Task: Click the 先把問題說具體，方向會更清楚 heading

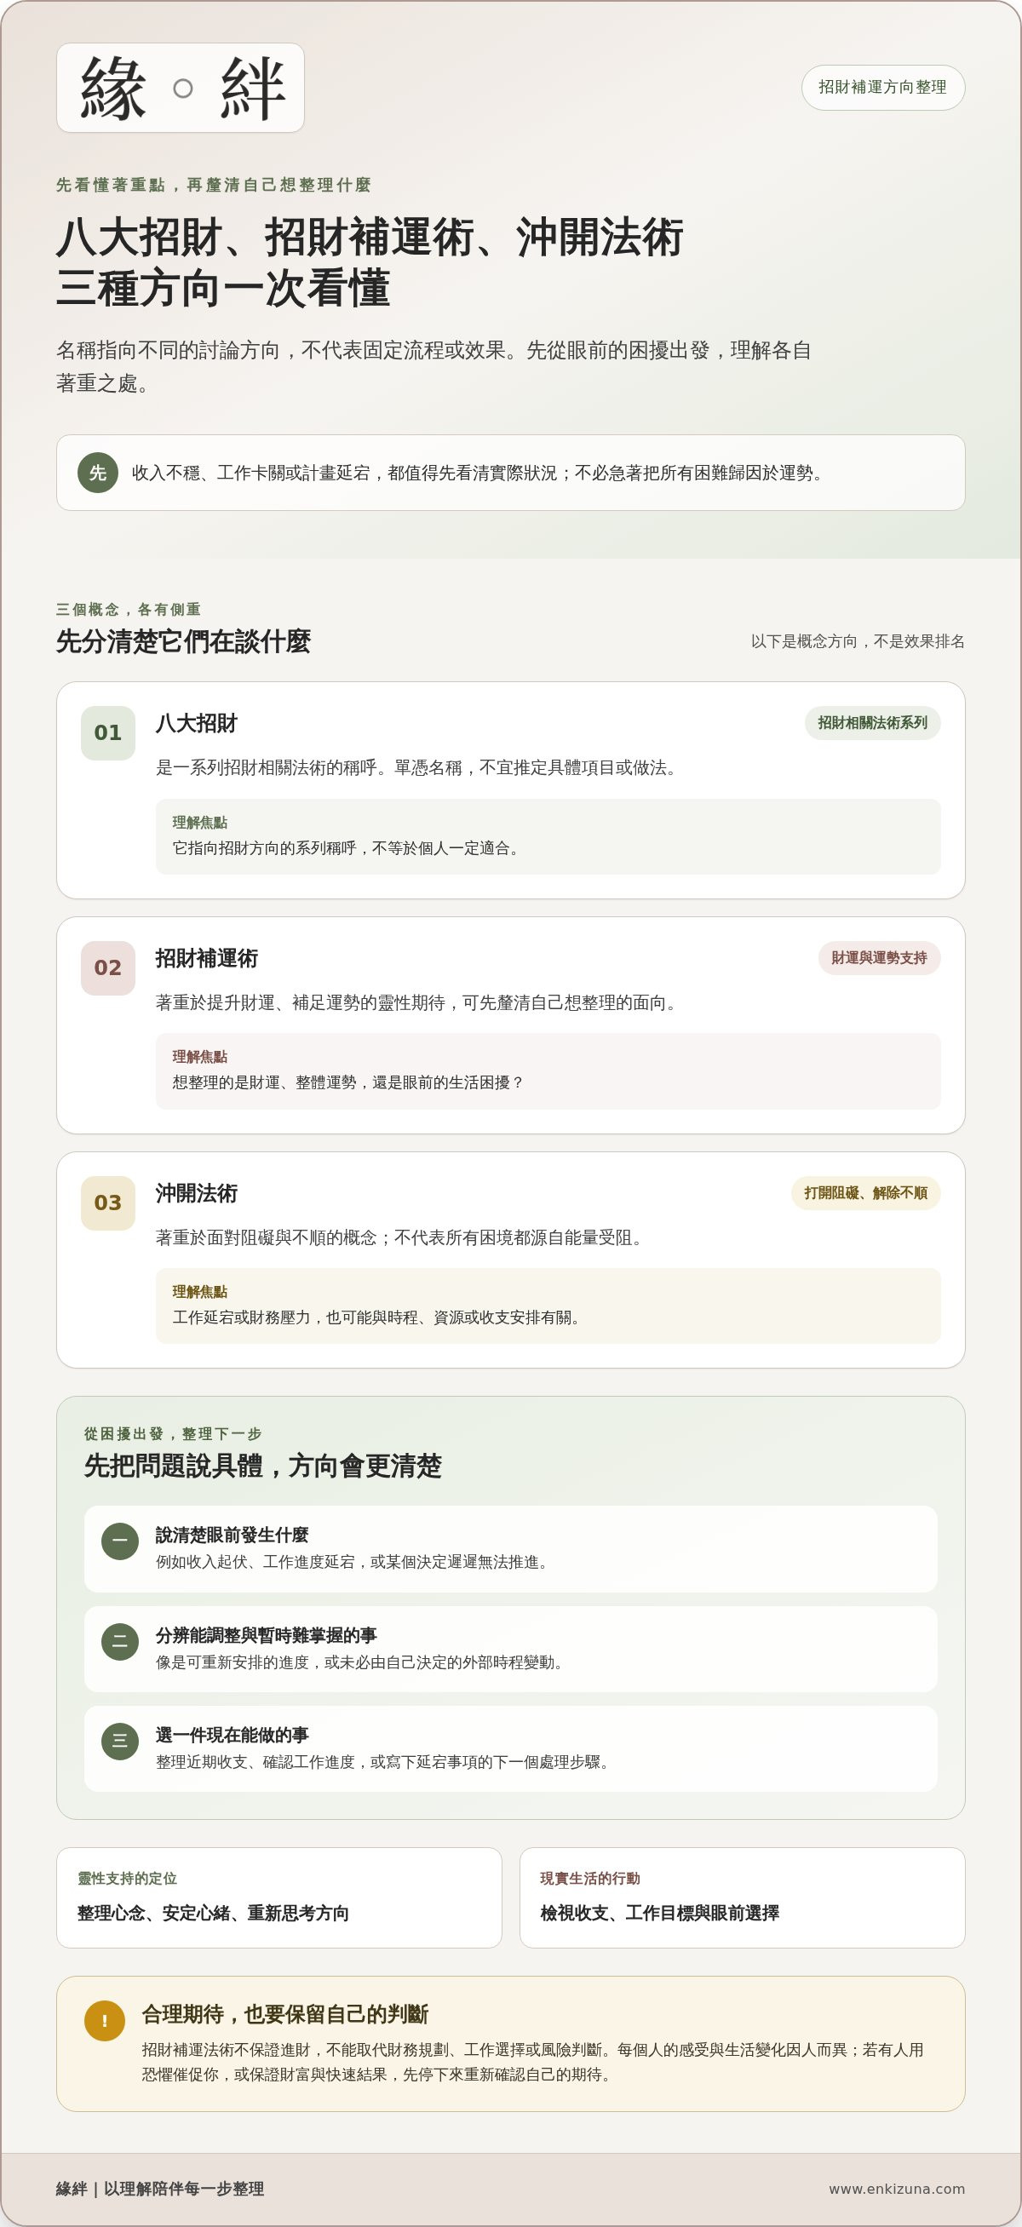Action: click(x=263, y=1466)
